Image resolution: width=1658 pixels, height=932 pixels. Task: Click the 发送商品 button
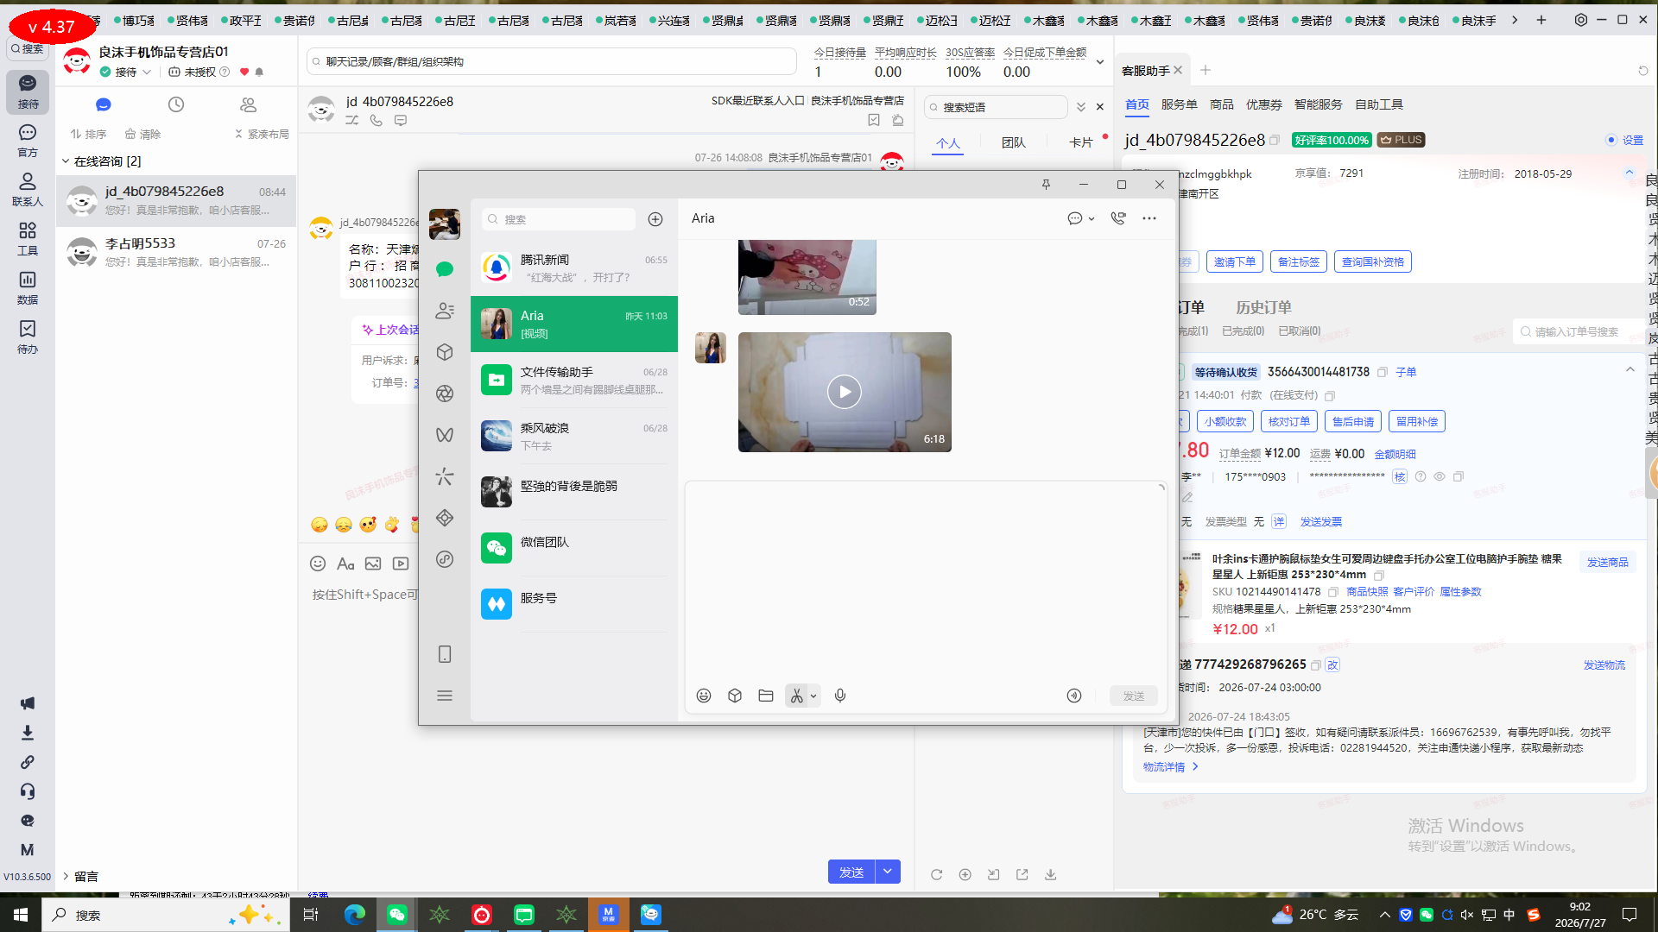click(x=1608, y=562)
